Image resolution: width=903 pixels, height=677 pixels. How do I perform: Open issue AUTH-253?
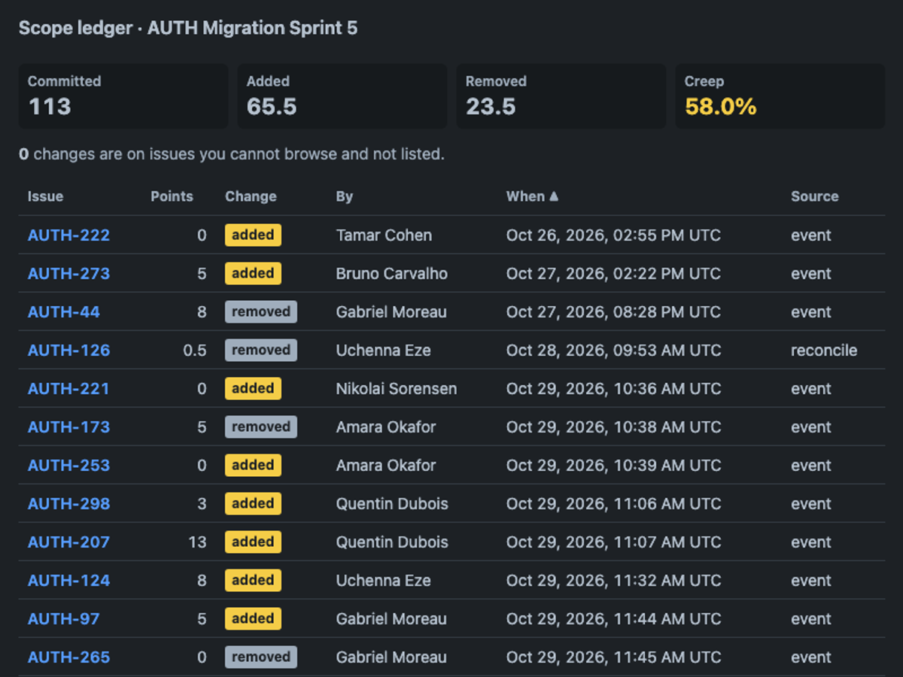coord(68,466)
